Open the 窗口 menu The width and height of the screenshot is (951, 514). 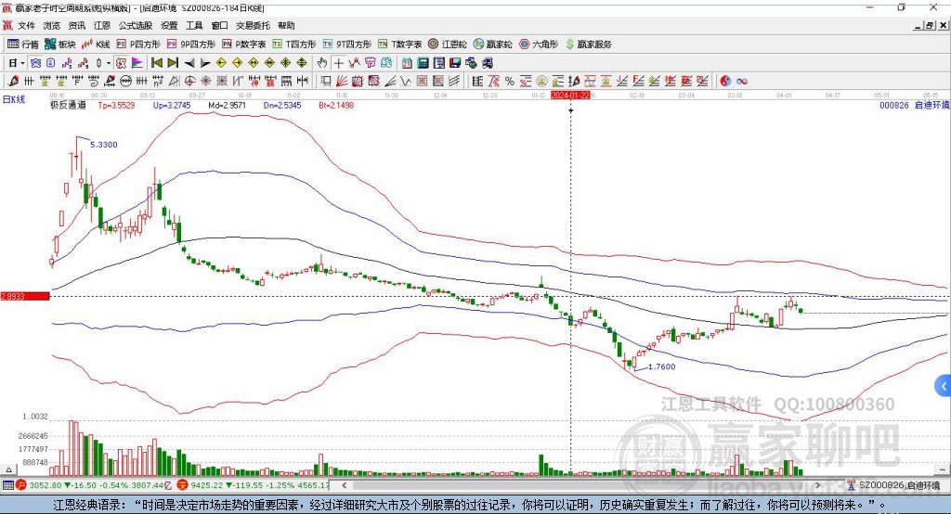pos(219,25)
